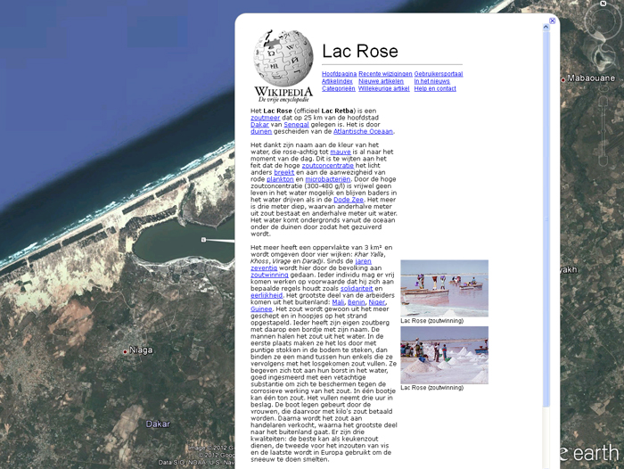Follow the Dode Zee link
Image resolution: width=624 pixels, height=469 pixels.
349,200
